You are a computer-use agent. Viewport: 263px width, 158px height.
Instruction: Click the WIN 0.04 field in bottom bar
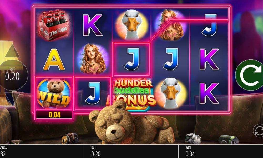pos(190,151)
